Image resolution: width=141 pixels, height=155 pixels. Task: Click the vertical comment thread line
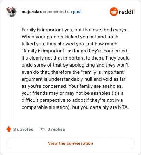pyautogui.click(x=12, y=69)
